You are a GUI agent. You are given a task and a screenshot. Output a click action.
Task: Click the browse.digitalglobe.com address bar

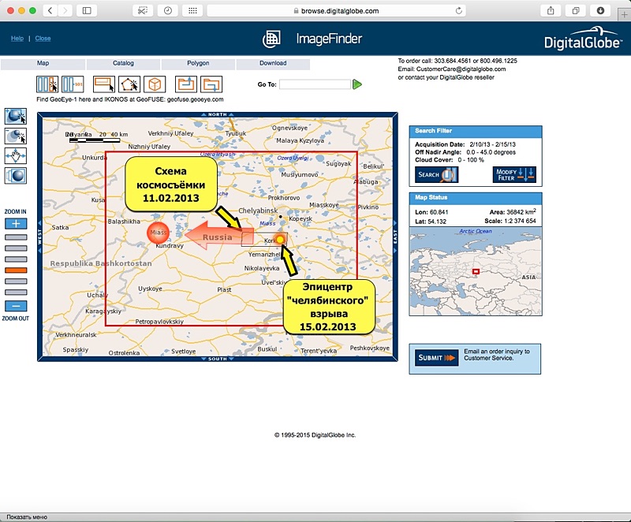point(337,11)
